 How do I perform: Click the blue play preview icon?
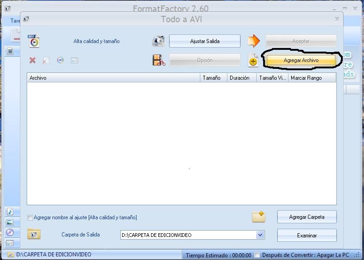point(60,60)
